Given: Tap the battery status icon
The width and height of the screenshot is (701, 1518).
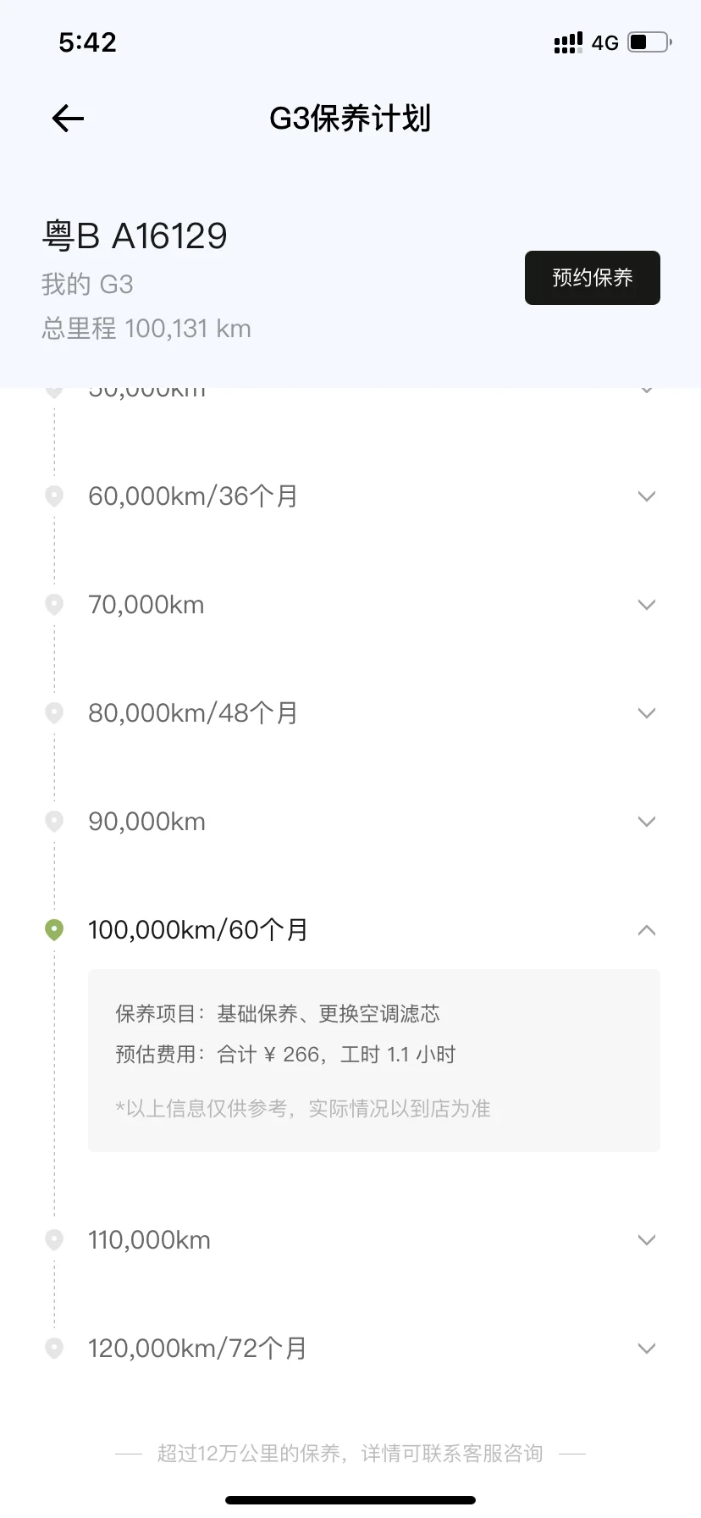Looking at the screenshot, I should coord(649,42).
